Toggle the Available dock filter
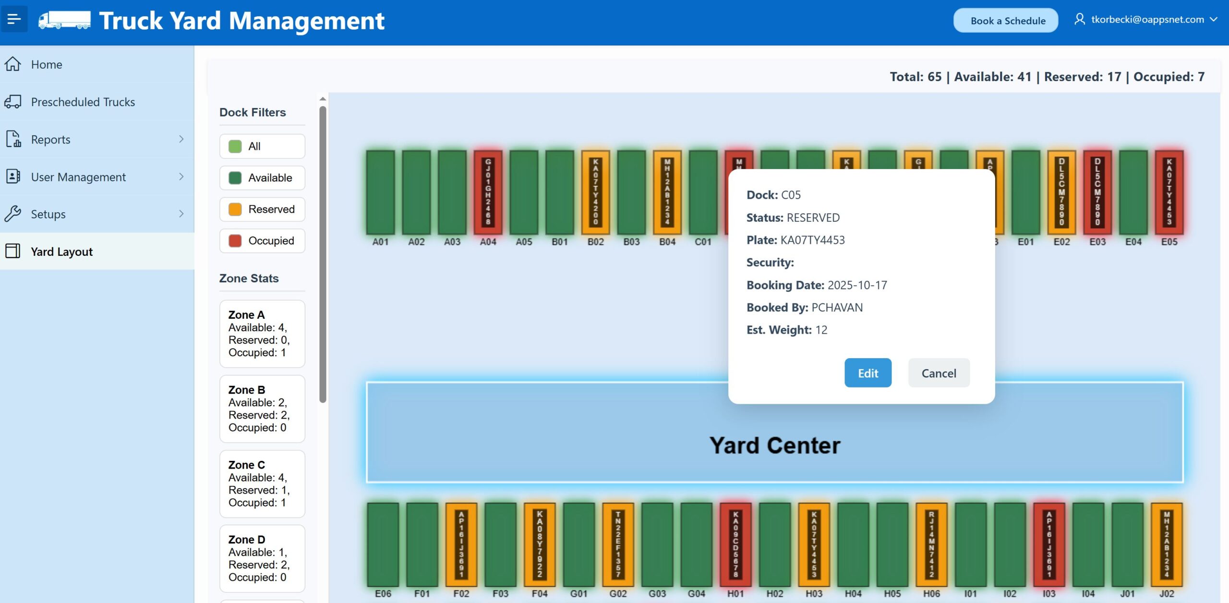 click(262, 178)
